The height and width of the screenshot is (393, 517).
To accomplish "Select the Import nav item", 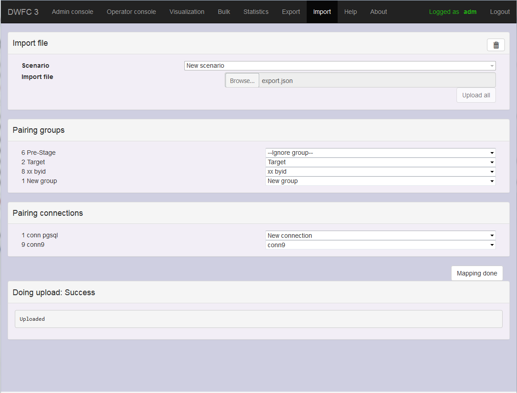I will 322,12.
